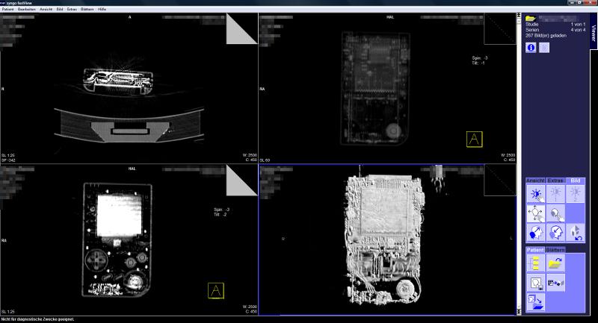Select the axial CT slice view

click(x=129, y=88)
